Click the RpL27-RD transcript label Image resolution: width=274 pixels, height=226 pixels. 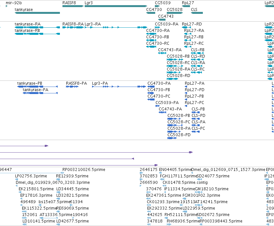pos(192,24)
